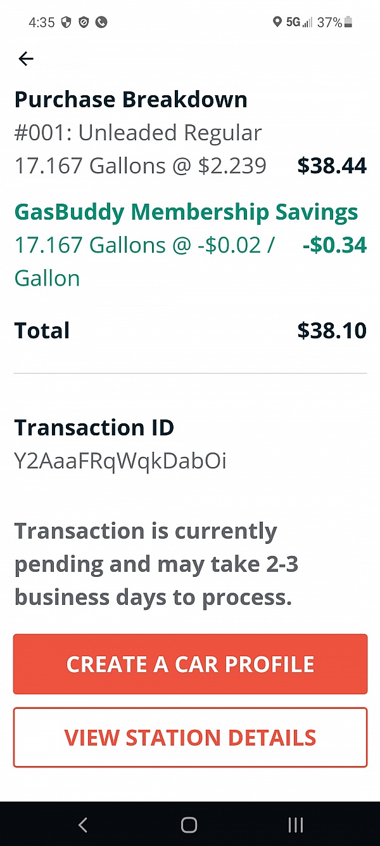Tap the $38.44 fuel price
This screenshot has height=846, width=380.
(x=332, y=166)
